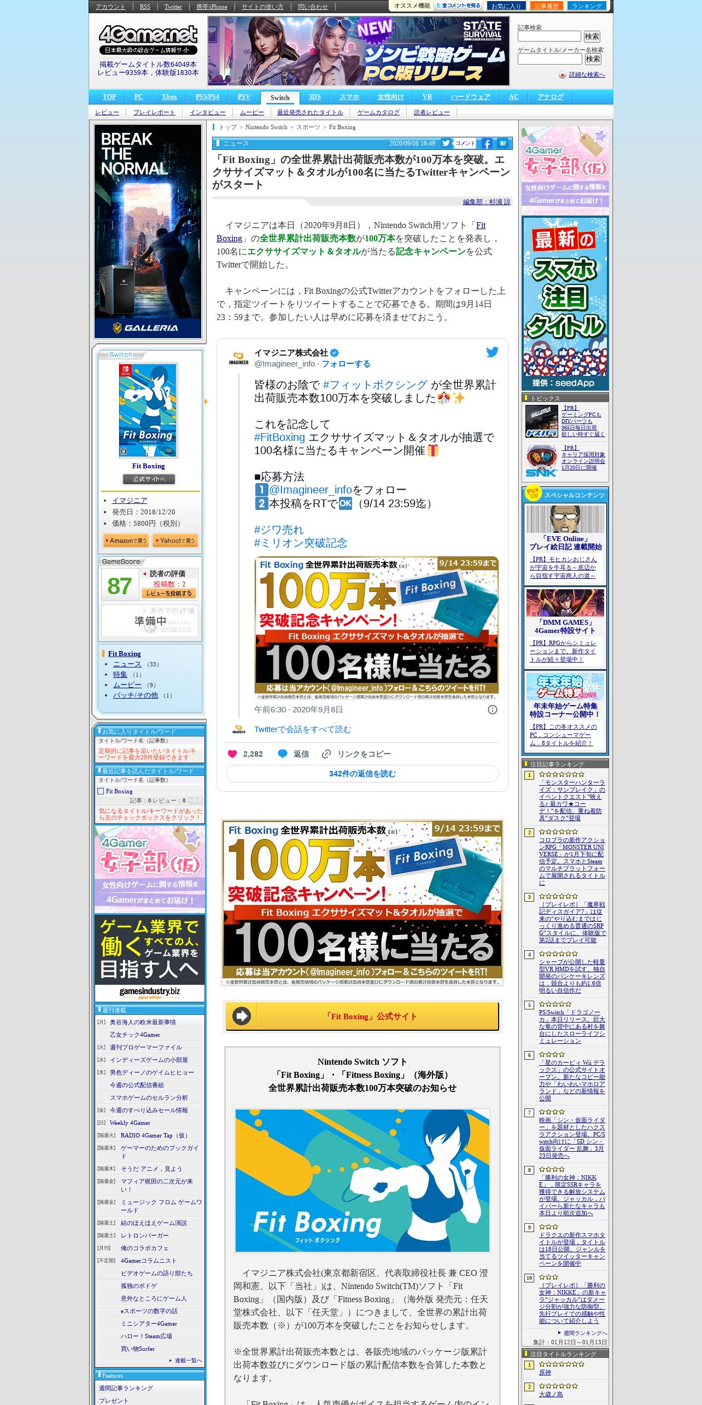Open the TOP navigation tab
702x1405 pixels.
(x=109, y=97)
